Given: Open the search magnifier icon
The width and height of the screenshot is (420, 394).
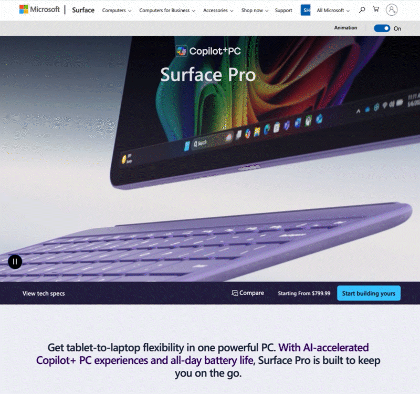Looking at the screenshot, I should 362,10.
